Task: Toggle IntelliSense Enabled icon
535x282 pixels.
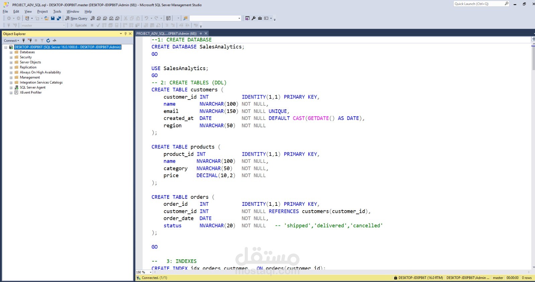Action: 117,25
